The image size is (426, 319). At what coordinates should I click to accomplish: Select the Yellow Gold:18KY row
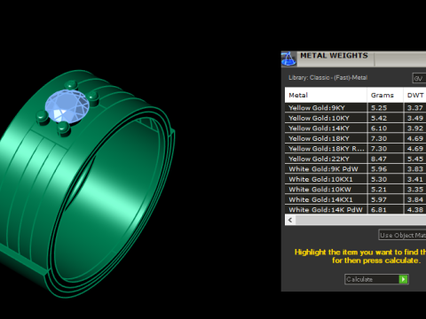(x=355, y=138)
